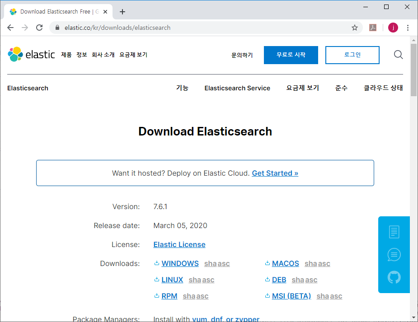Click the Get Started » link
Image resolution: width=418 pixels, height=322 pixels.
click(x=275, y=173)
